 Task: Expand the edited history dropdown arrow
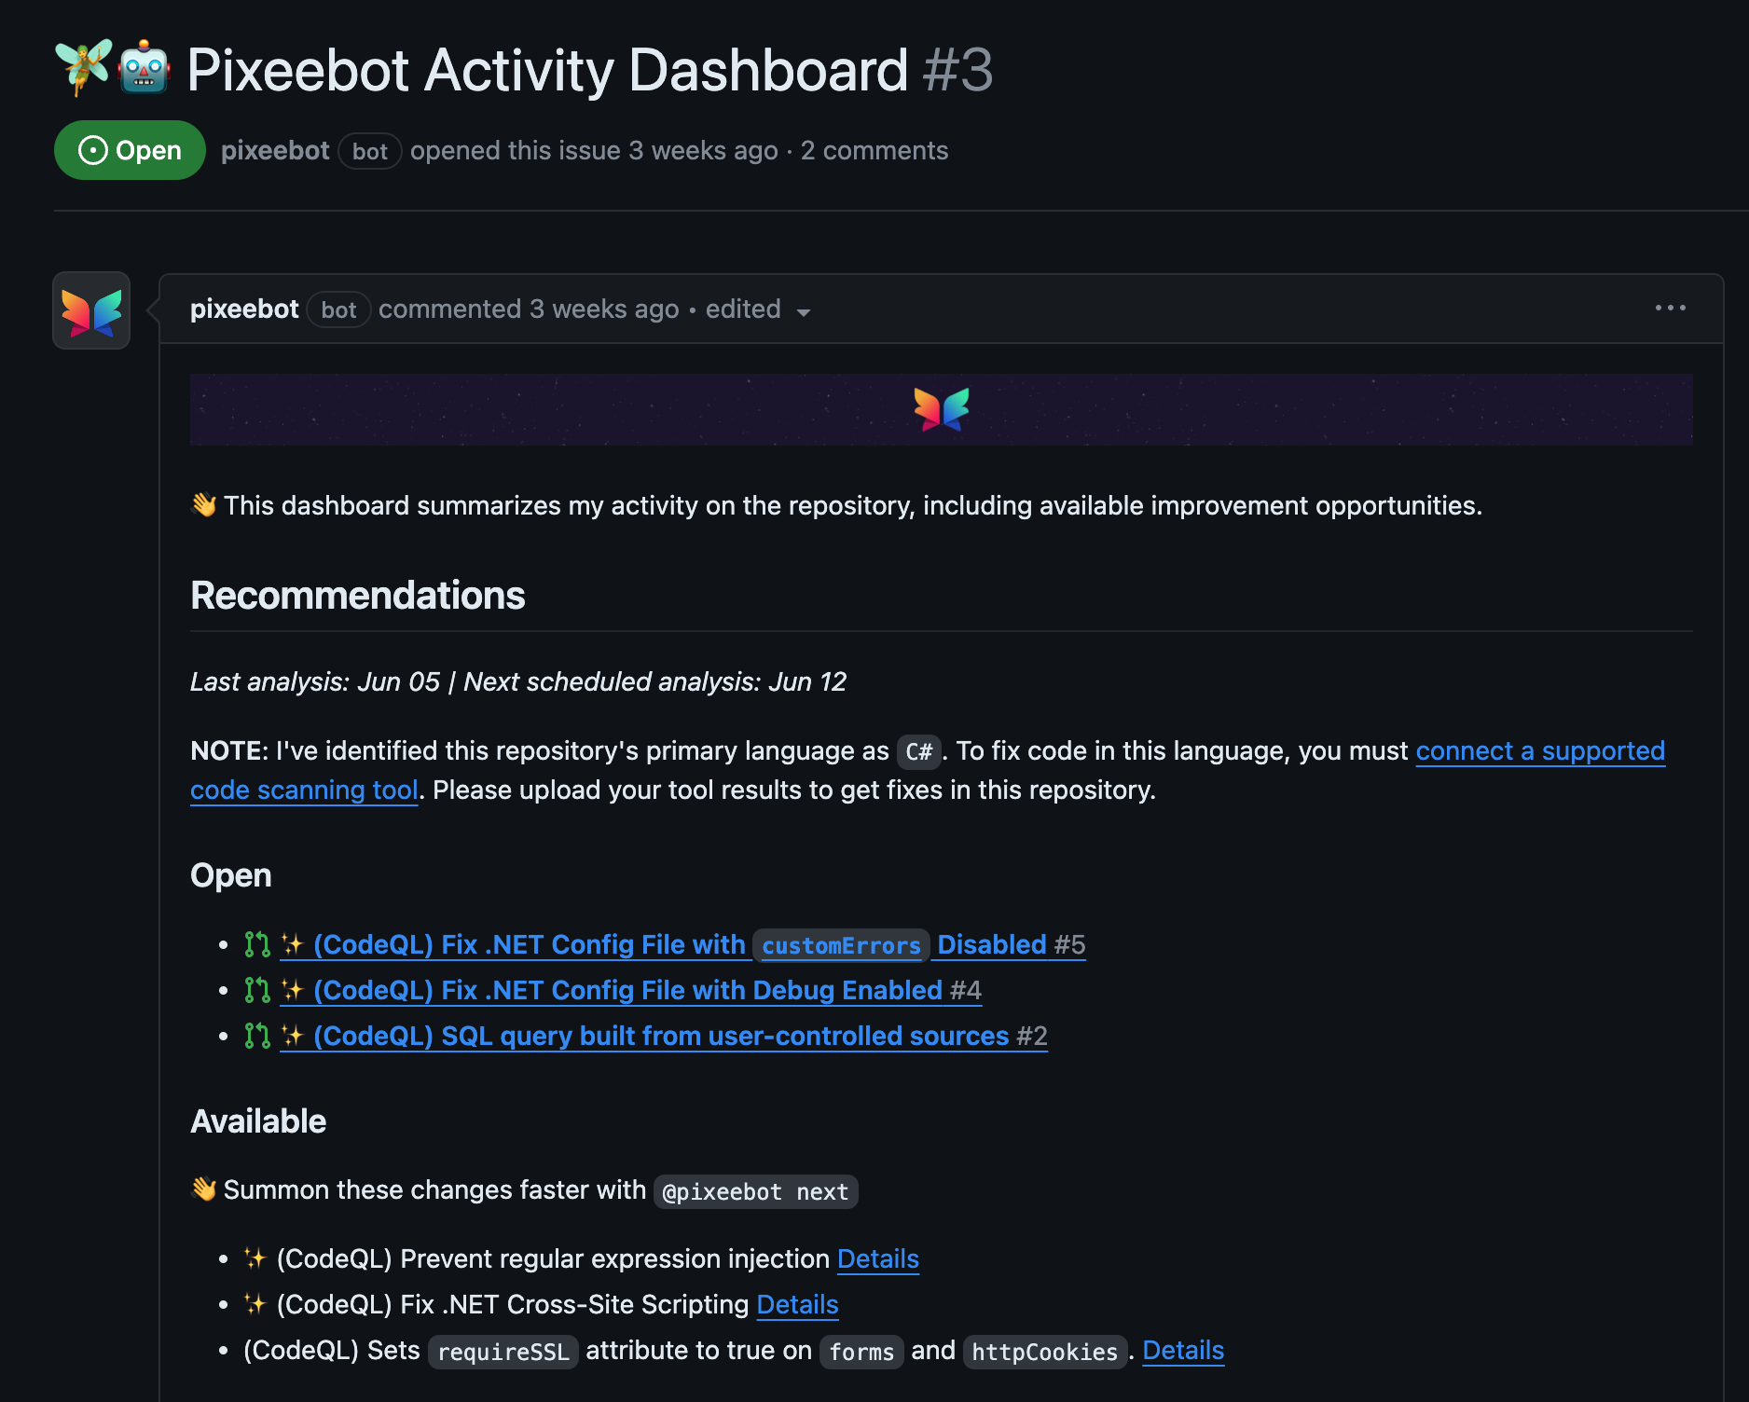[804, 312]
